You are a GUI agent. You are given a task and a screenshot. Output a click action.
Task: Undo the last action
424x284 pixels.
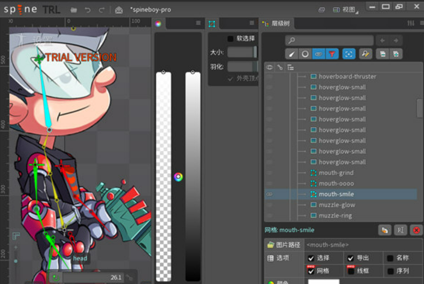coord(87,10)
